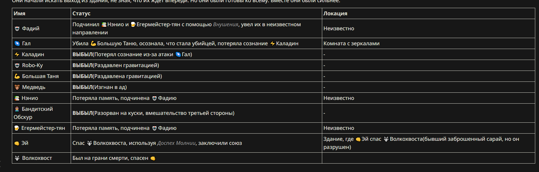
Task: Click the italic Внушения skill text
Action: (x=226, y=24)
